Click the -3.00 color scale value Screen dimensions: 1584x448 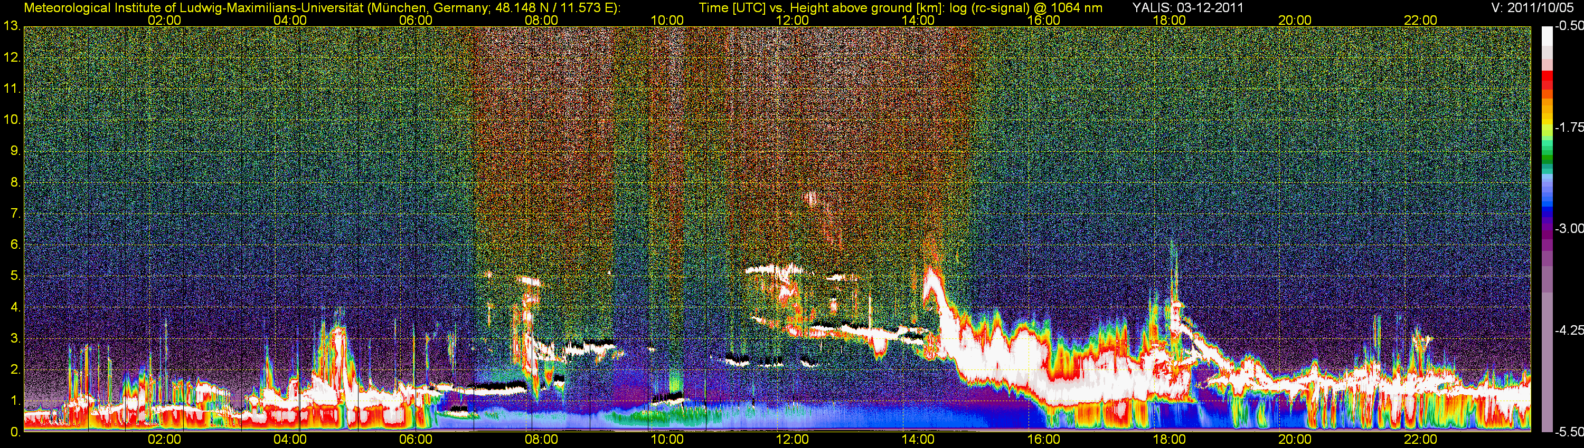pyautogui.click(x=1569, y=229)
